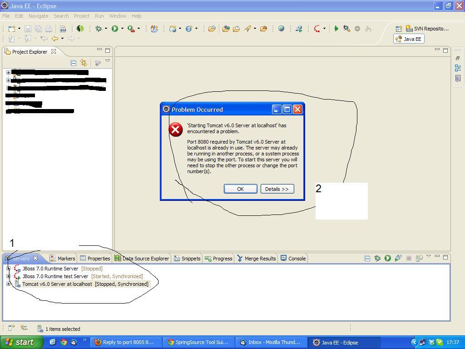465x349 pixels.
Task: Open the File menu
Action: pyautogui.click(x=6, y=16)
